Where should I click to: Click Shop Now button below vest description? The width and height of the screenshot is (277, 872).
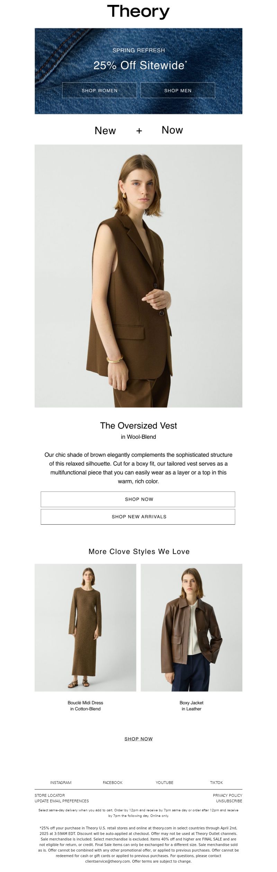click(x=138, y=499)
